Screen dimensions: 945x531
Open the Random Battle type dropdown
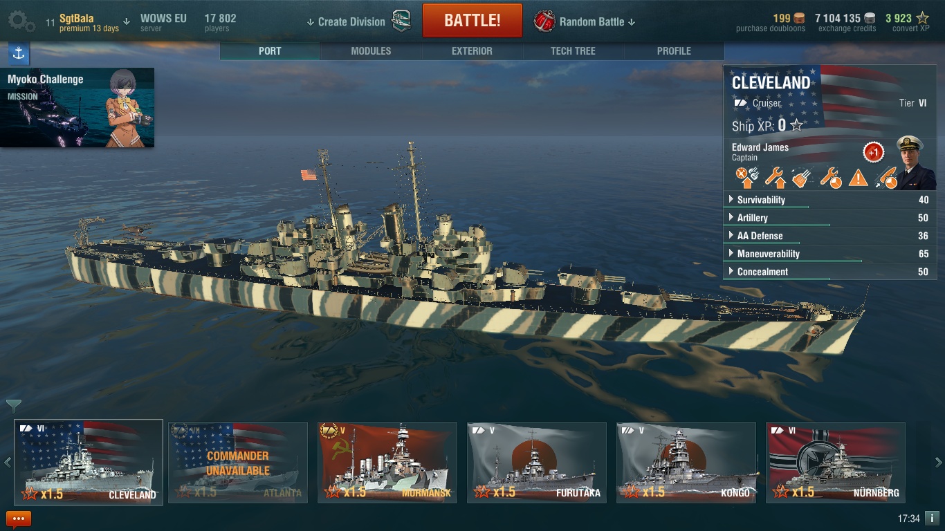[x=585, y=21]
